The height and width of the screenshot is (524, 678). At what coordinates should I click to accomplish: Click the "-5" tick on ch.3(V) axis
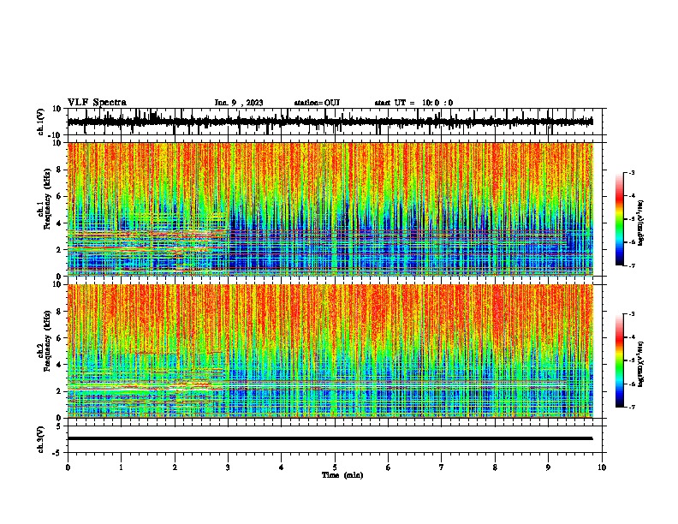pyautogui.click(x=57, y=453)
